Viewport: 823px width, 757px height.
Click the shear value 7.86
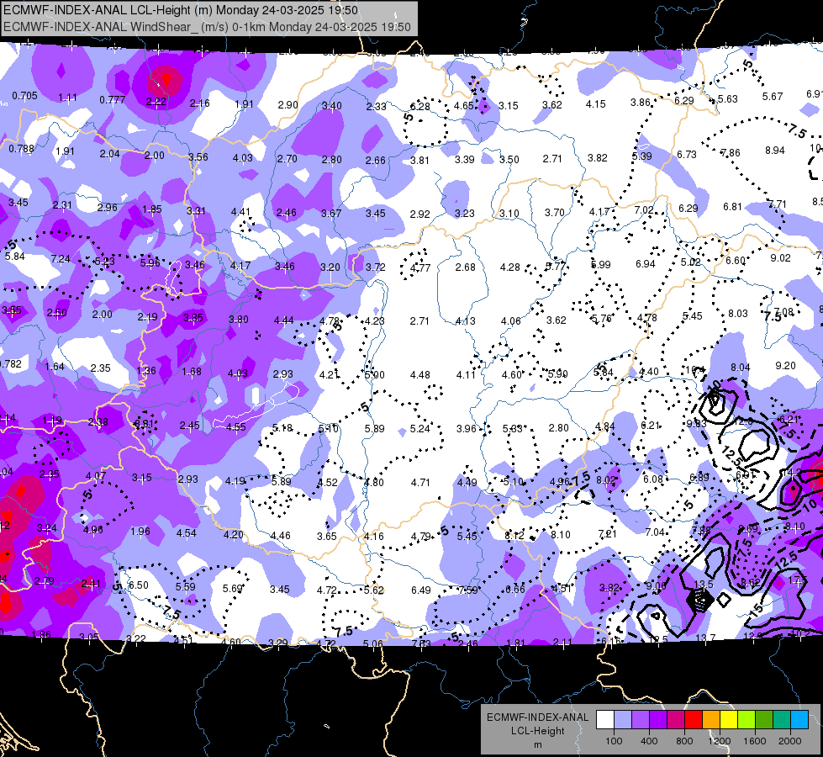(x=731, y=153)
